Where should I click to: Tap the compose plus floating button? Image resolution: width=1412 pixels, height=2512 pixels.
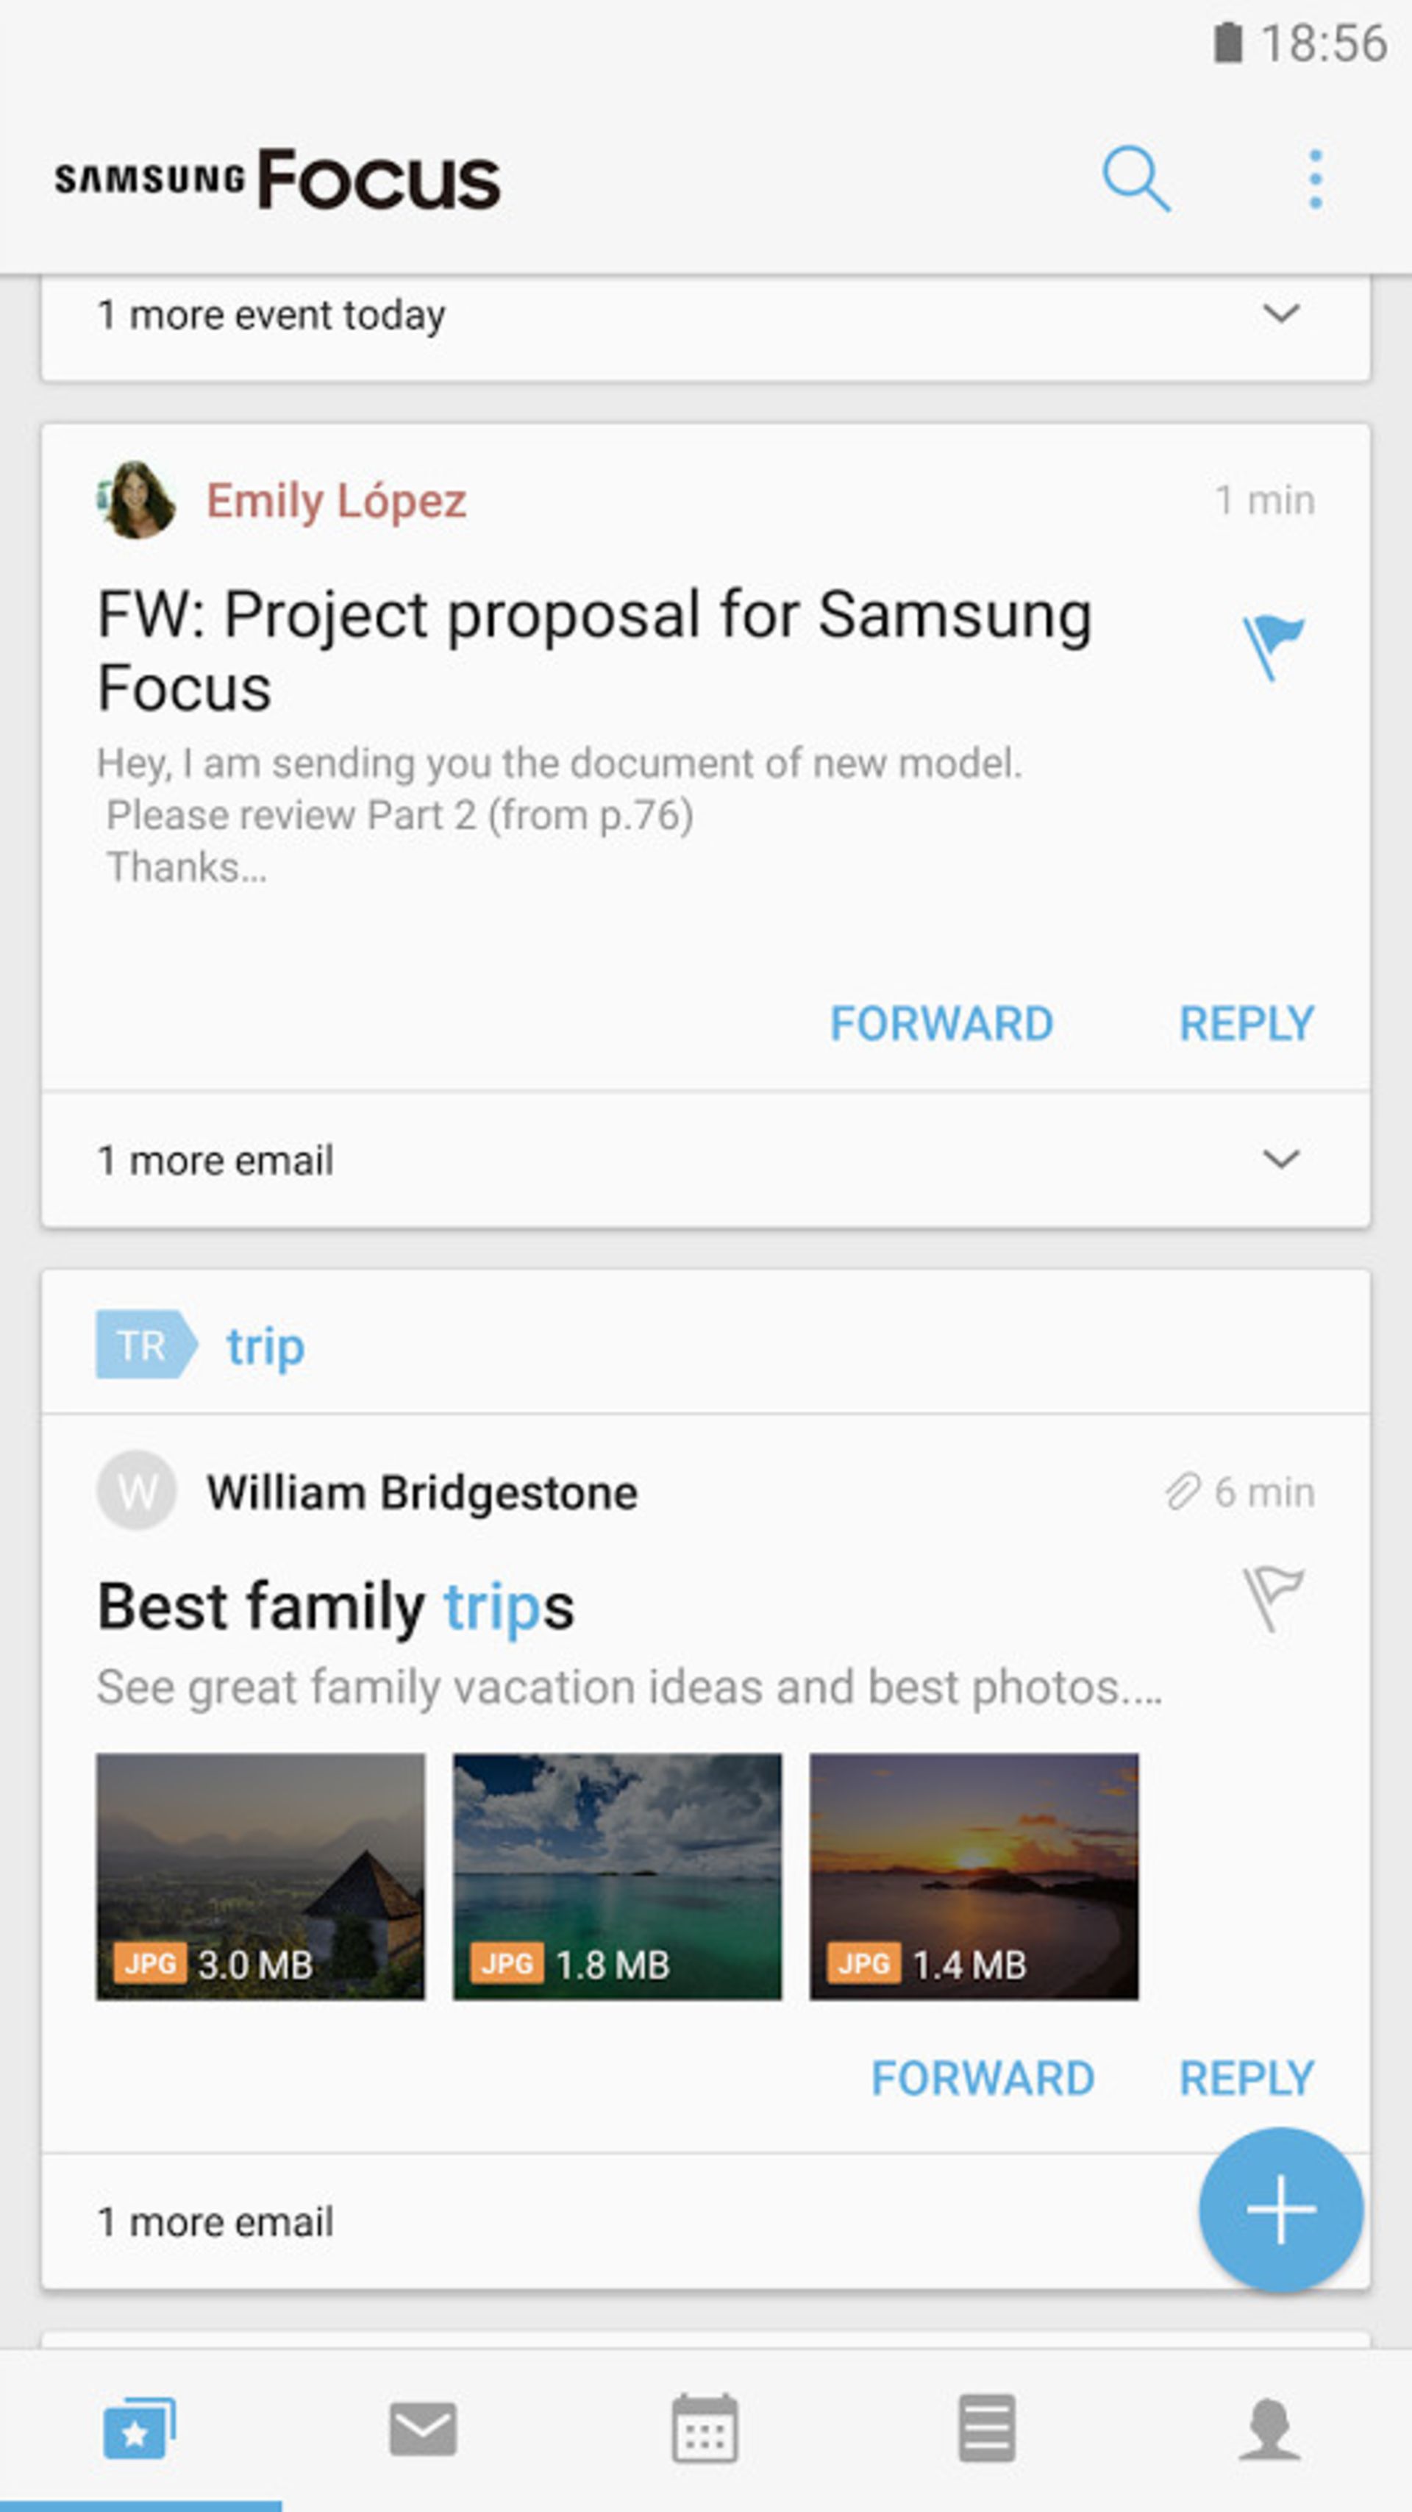[1280, 2209]
